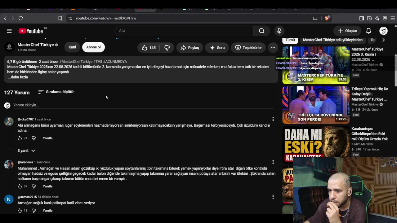Reply to @roka0707 with Yanıtla
This screenshot has height=223, width=397.
47,138
